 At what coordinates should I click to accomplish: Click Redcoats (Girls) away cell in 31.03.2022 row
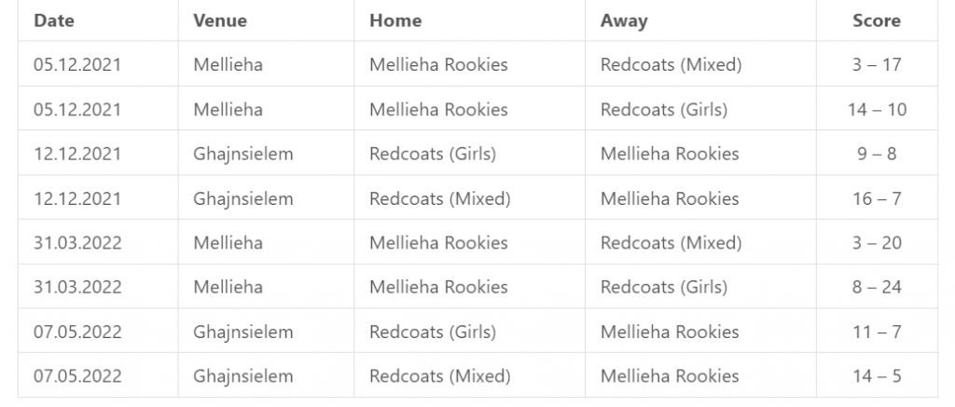(664, 287)
